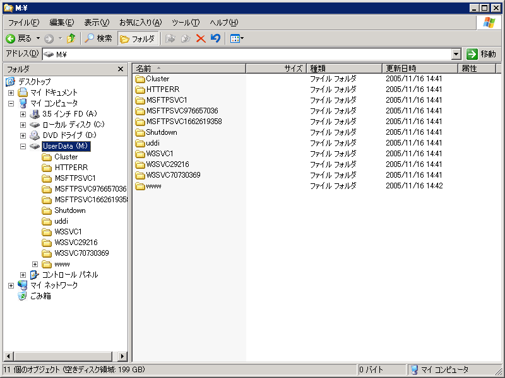
Task: Click the blue Undo arrow icon
Action: pyautogui.click(x=215, y=38)
